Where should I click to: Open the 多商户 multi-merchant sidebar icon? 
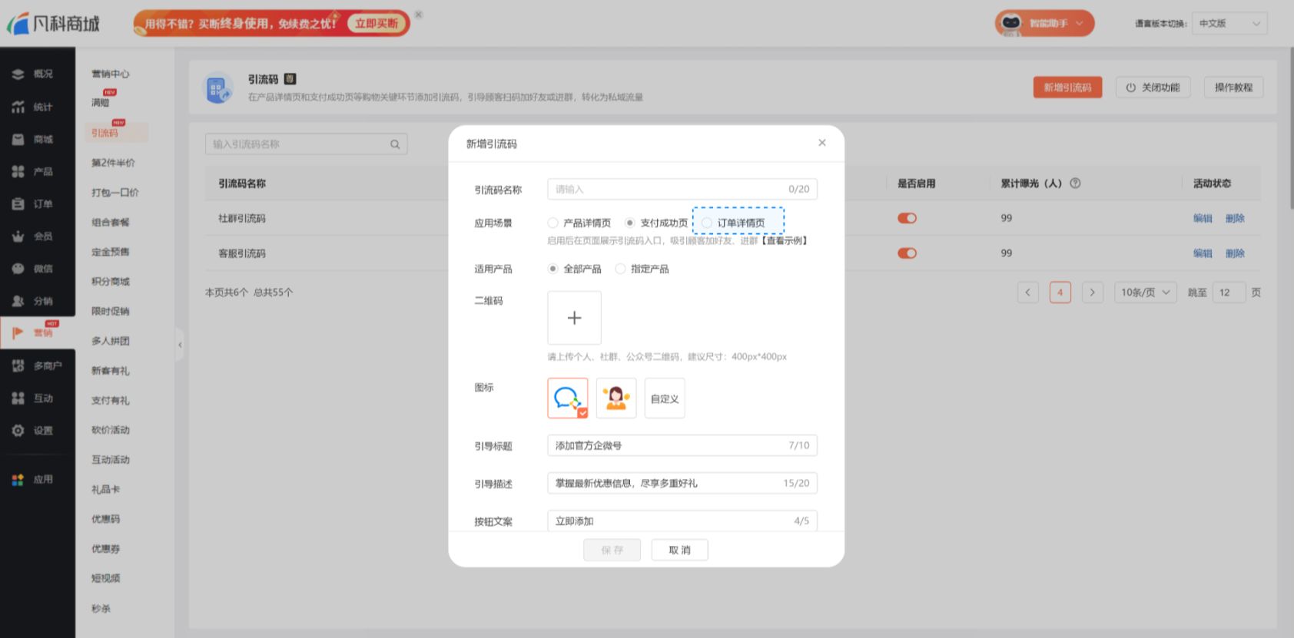[x=18, y=365]
